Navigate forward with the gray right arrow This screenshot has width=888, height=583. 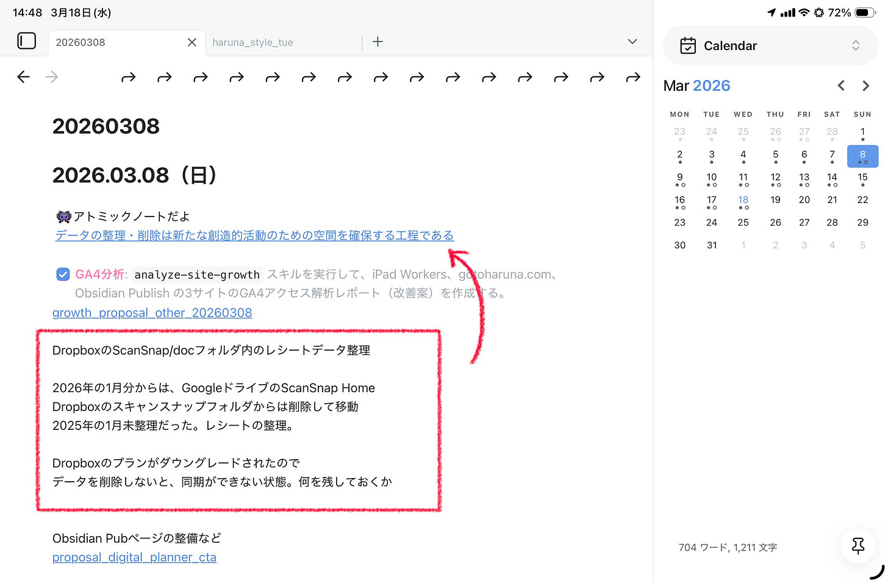(52, 77)
